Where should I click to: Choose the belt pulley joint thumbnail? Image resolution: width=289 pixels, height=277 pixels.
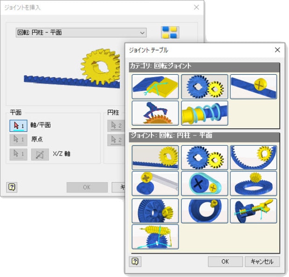point(205,184)
